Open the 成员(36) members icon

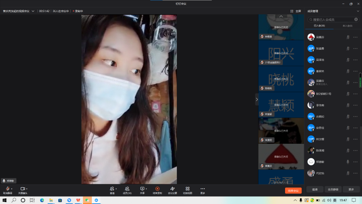(127, 189)
